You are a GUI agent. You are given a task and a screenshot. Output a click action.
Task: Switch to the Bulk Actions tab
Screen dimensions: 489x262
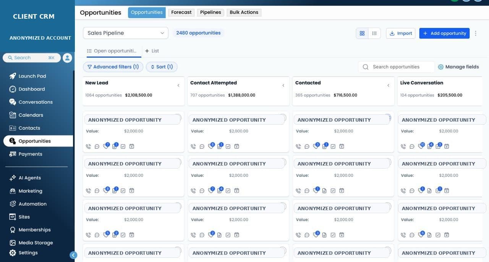pos(244,12)
